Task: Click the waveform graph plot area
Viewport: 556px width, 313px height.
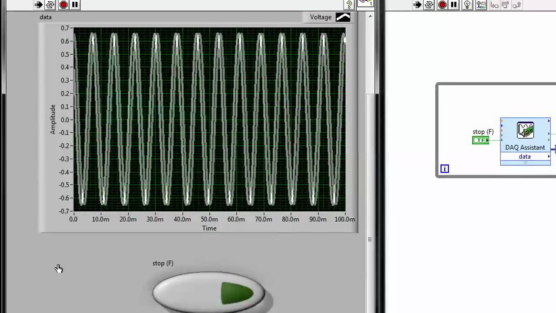Action: [209, 120]
